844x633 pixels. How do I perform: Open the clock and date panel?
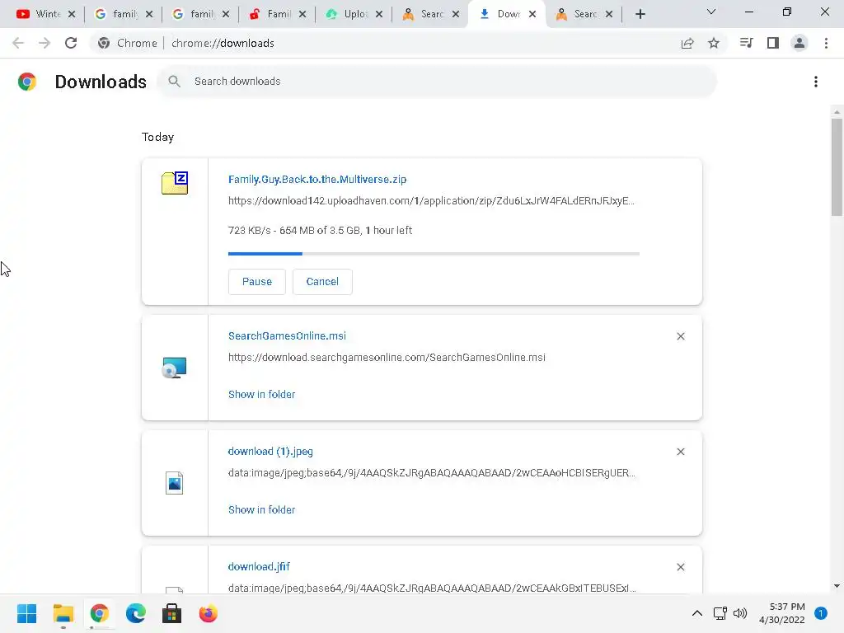(x=781, y=613)
